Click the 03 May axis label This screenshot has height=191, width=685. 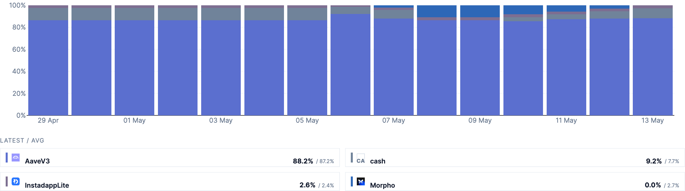[221, 120]
